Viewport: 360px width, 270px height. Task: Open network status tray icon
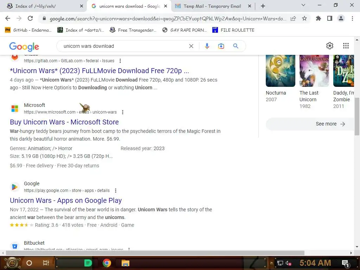(280, 263)
